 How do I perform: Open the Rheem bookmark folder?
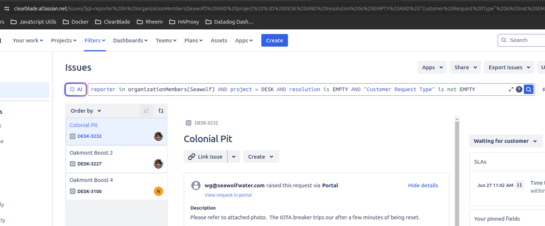coord(149,22)
